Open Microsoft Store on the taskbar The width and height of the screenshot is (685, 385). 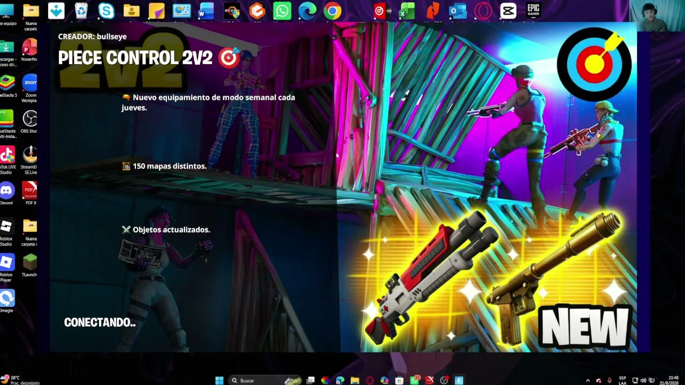pos(399,381)
